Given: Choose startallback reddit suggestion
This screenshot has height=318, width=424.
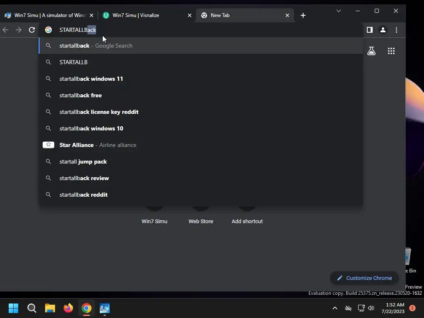Looking at the screenshot, I should tap(201, 195).
